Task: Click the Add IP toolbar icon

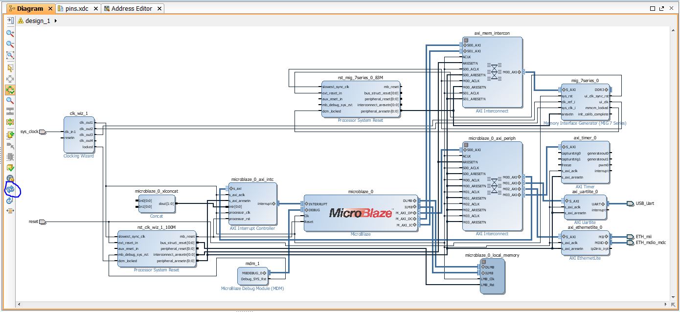Action: [10, 135]
